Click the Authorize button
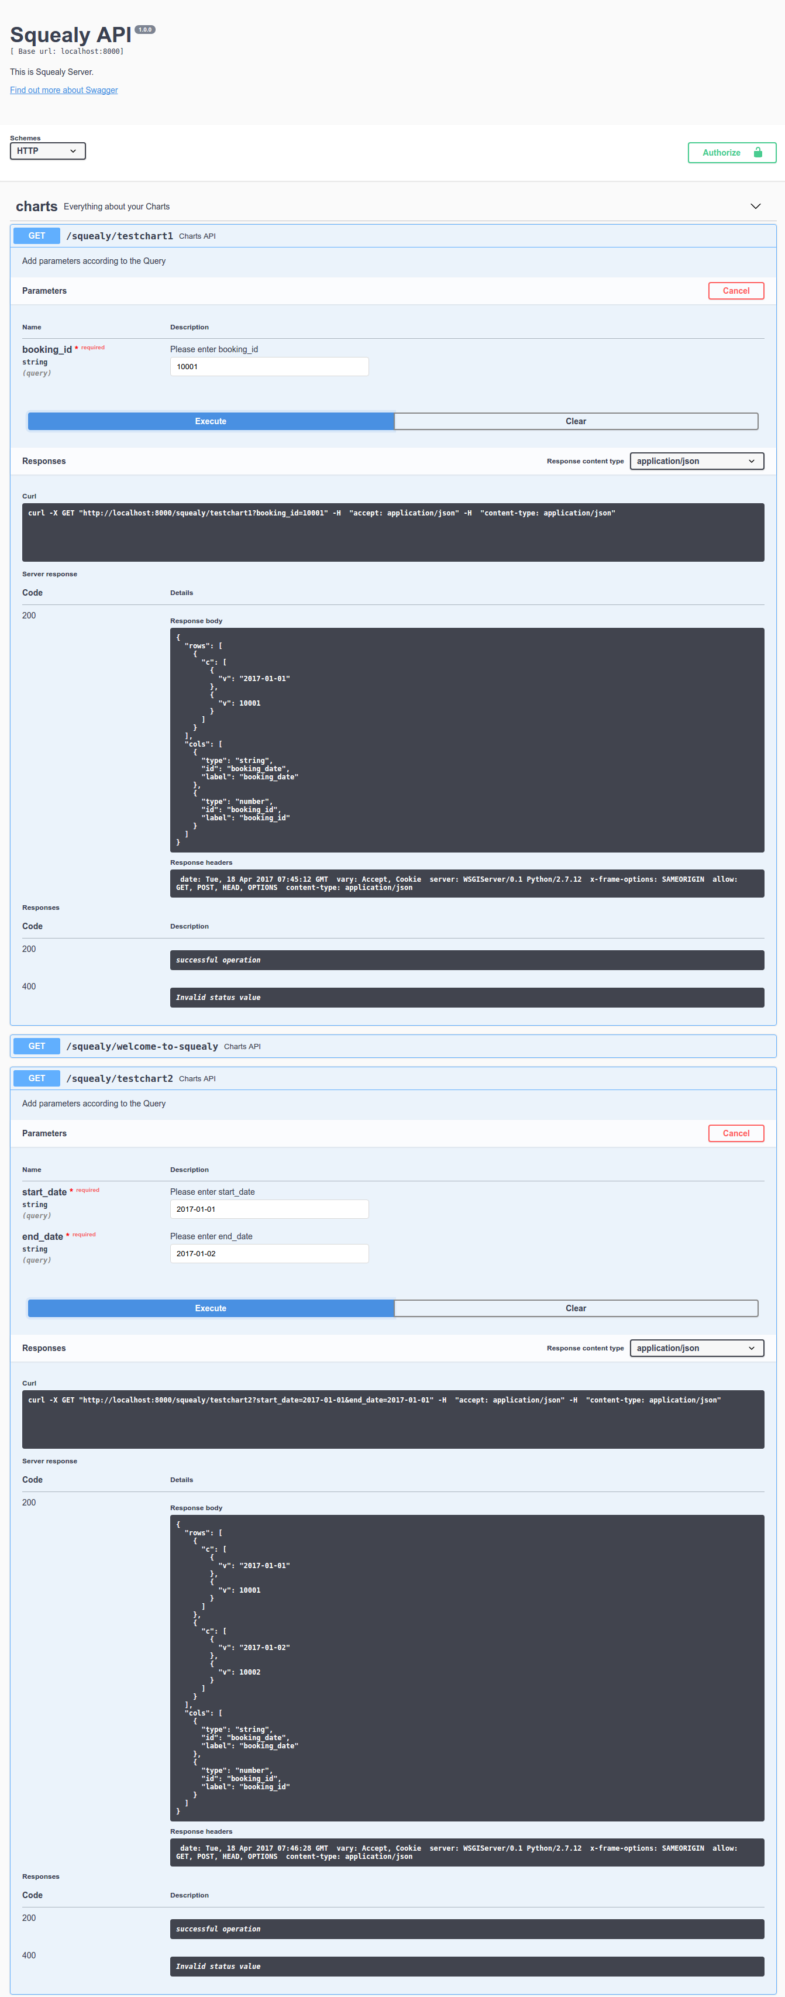The image size is (785, 1997). (732, 153)
